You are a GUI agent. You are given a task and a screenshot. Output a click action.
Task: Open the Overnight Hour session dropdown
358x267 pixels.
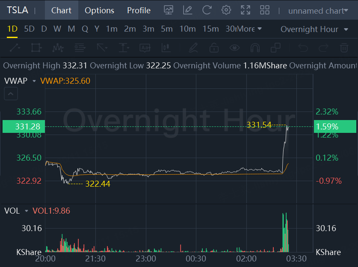314,29
